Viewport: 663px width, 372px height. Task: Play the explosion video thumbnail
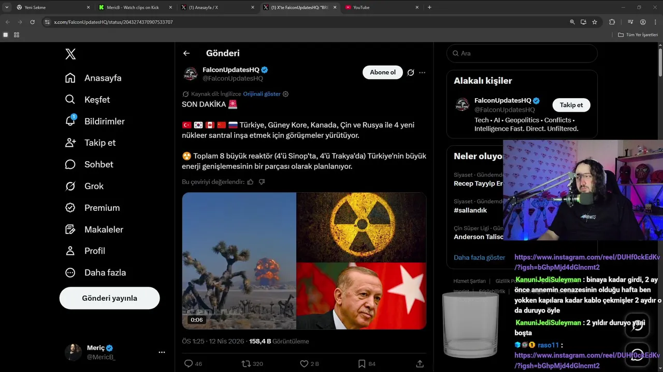click(x=239, y=261)
